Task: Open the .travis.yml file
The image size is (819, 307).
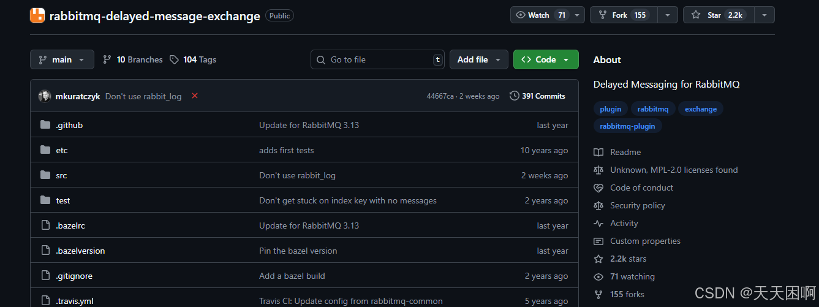Action: (75, 301)
